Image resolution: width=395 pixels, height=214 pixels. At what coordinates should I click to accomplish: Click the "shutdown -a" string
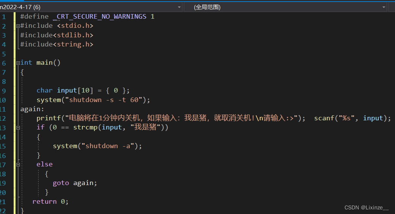click(108, 146)
